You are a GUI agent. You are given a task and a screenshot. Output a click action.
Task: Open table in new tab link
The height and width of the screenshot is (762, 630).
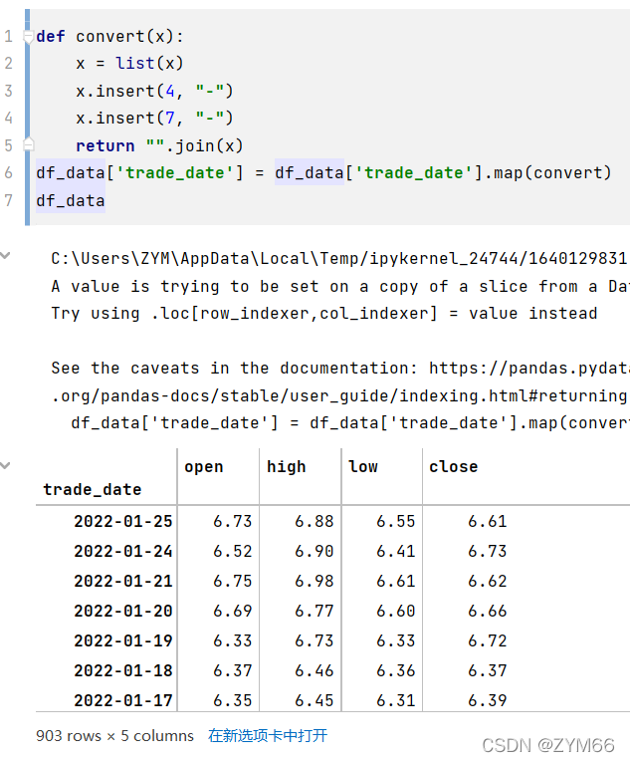pos(268,735)
